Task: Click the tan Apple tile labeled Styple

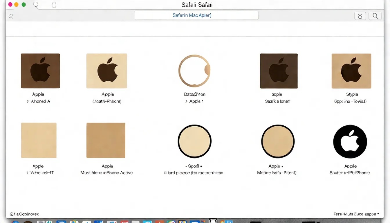Action: (351, 71)
